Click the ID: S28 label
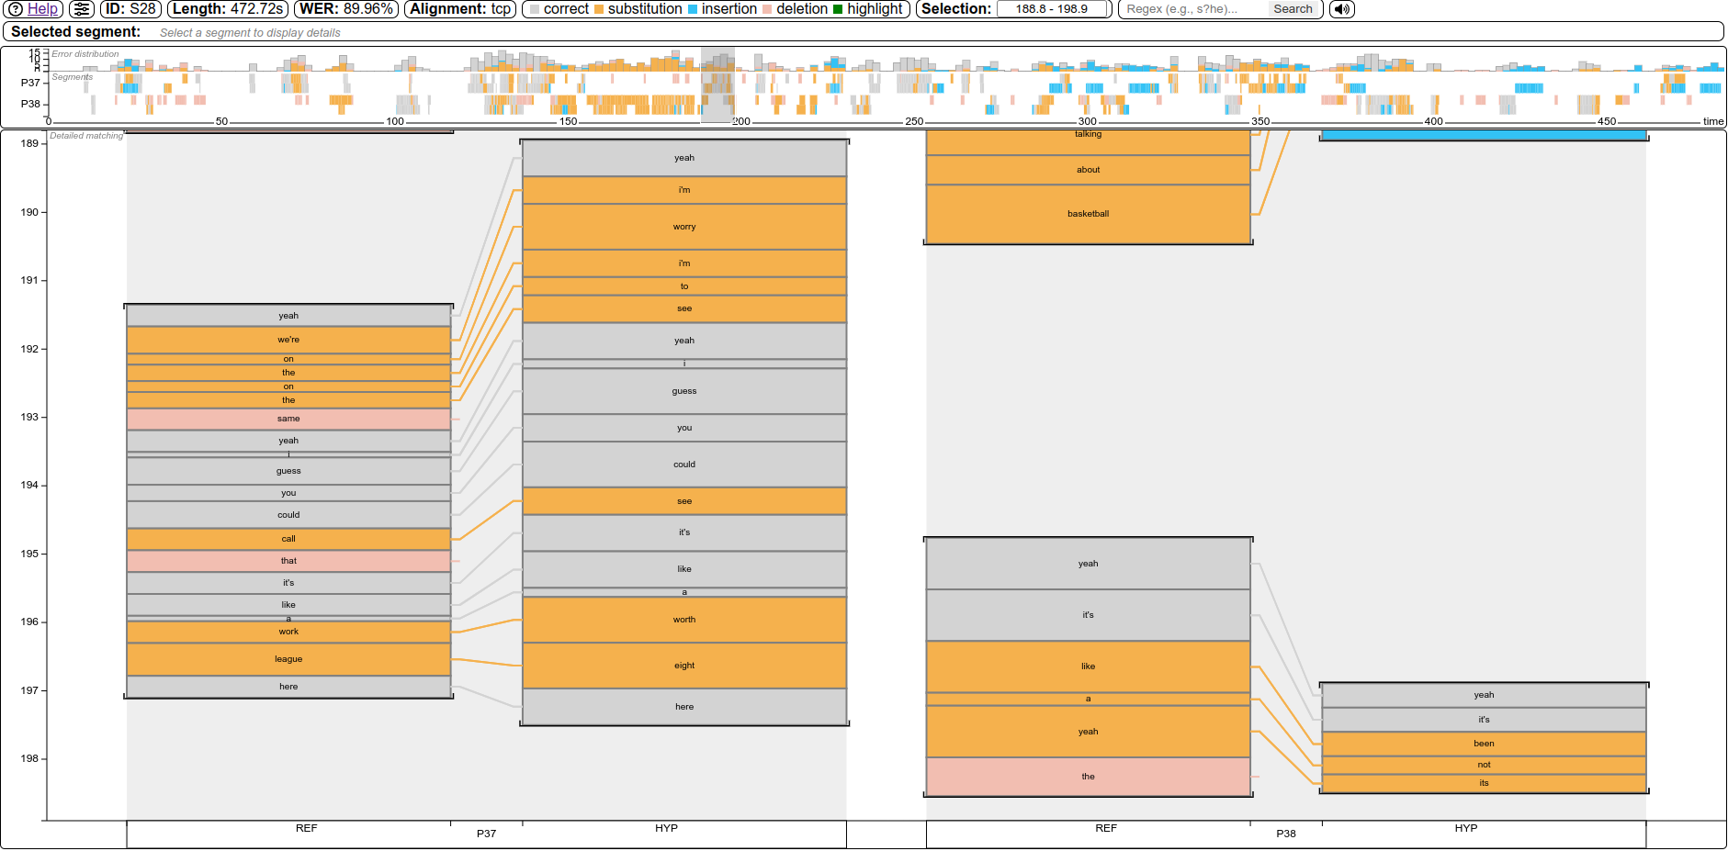This screenshot has width=1728, height=851. point(130,9)
